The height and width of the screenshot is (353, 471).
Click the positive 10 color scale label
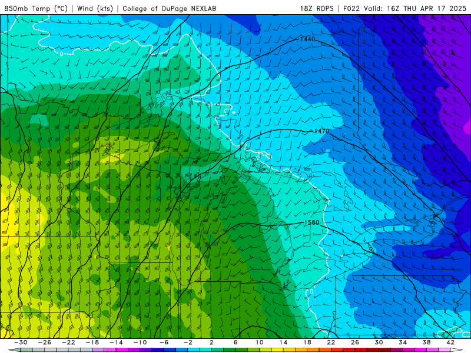259,342
